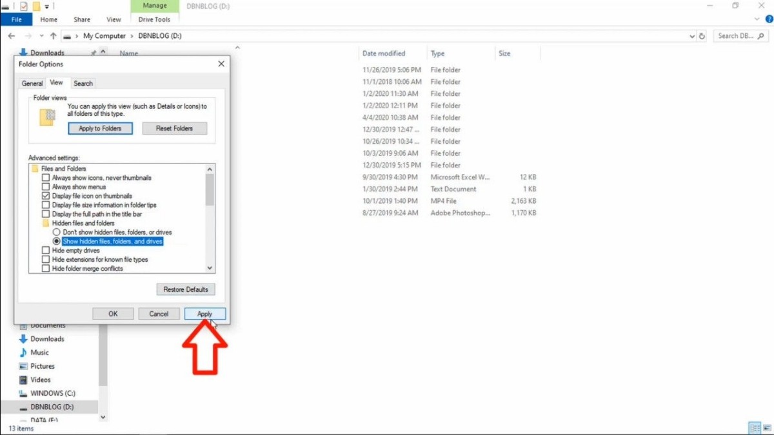Click the Restore Defaults button
The height and width of the screenshot is (435, 774).
(185, 289)
